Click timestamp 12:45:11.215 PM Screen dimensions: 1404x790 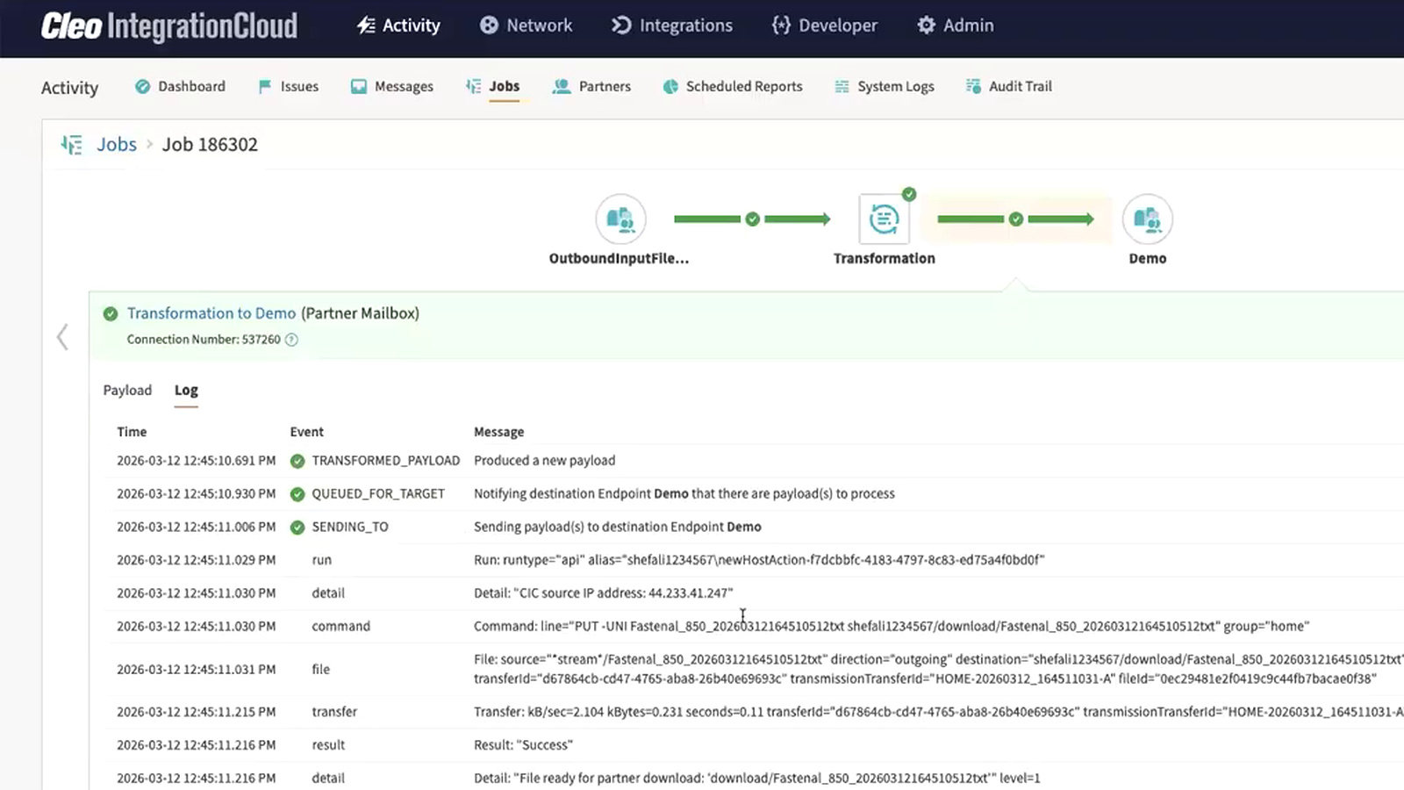point(197,712)
